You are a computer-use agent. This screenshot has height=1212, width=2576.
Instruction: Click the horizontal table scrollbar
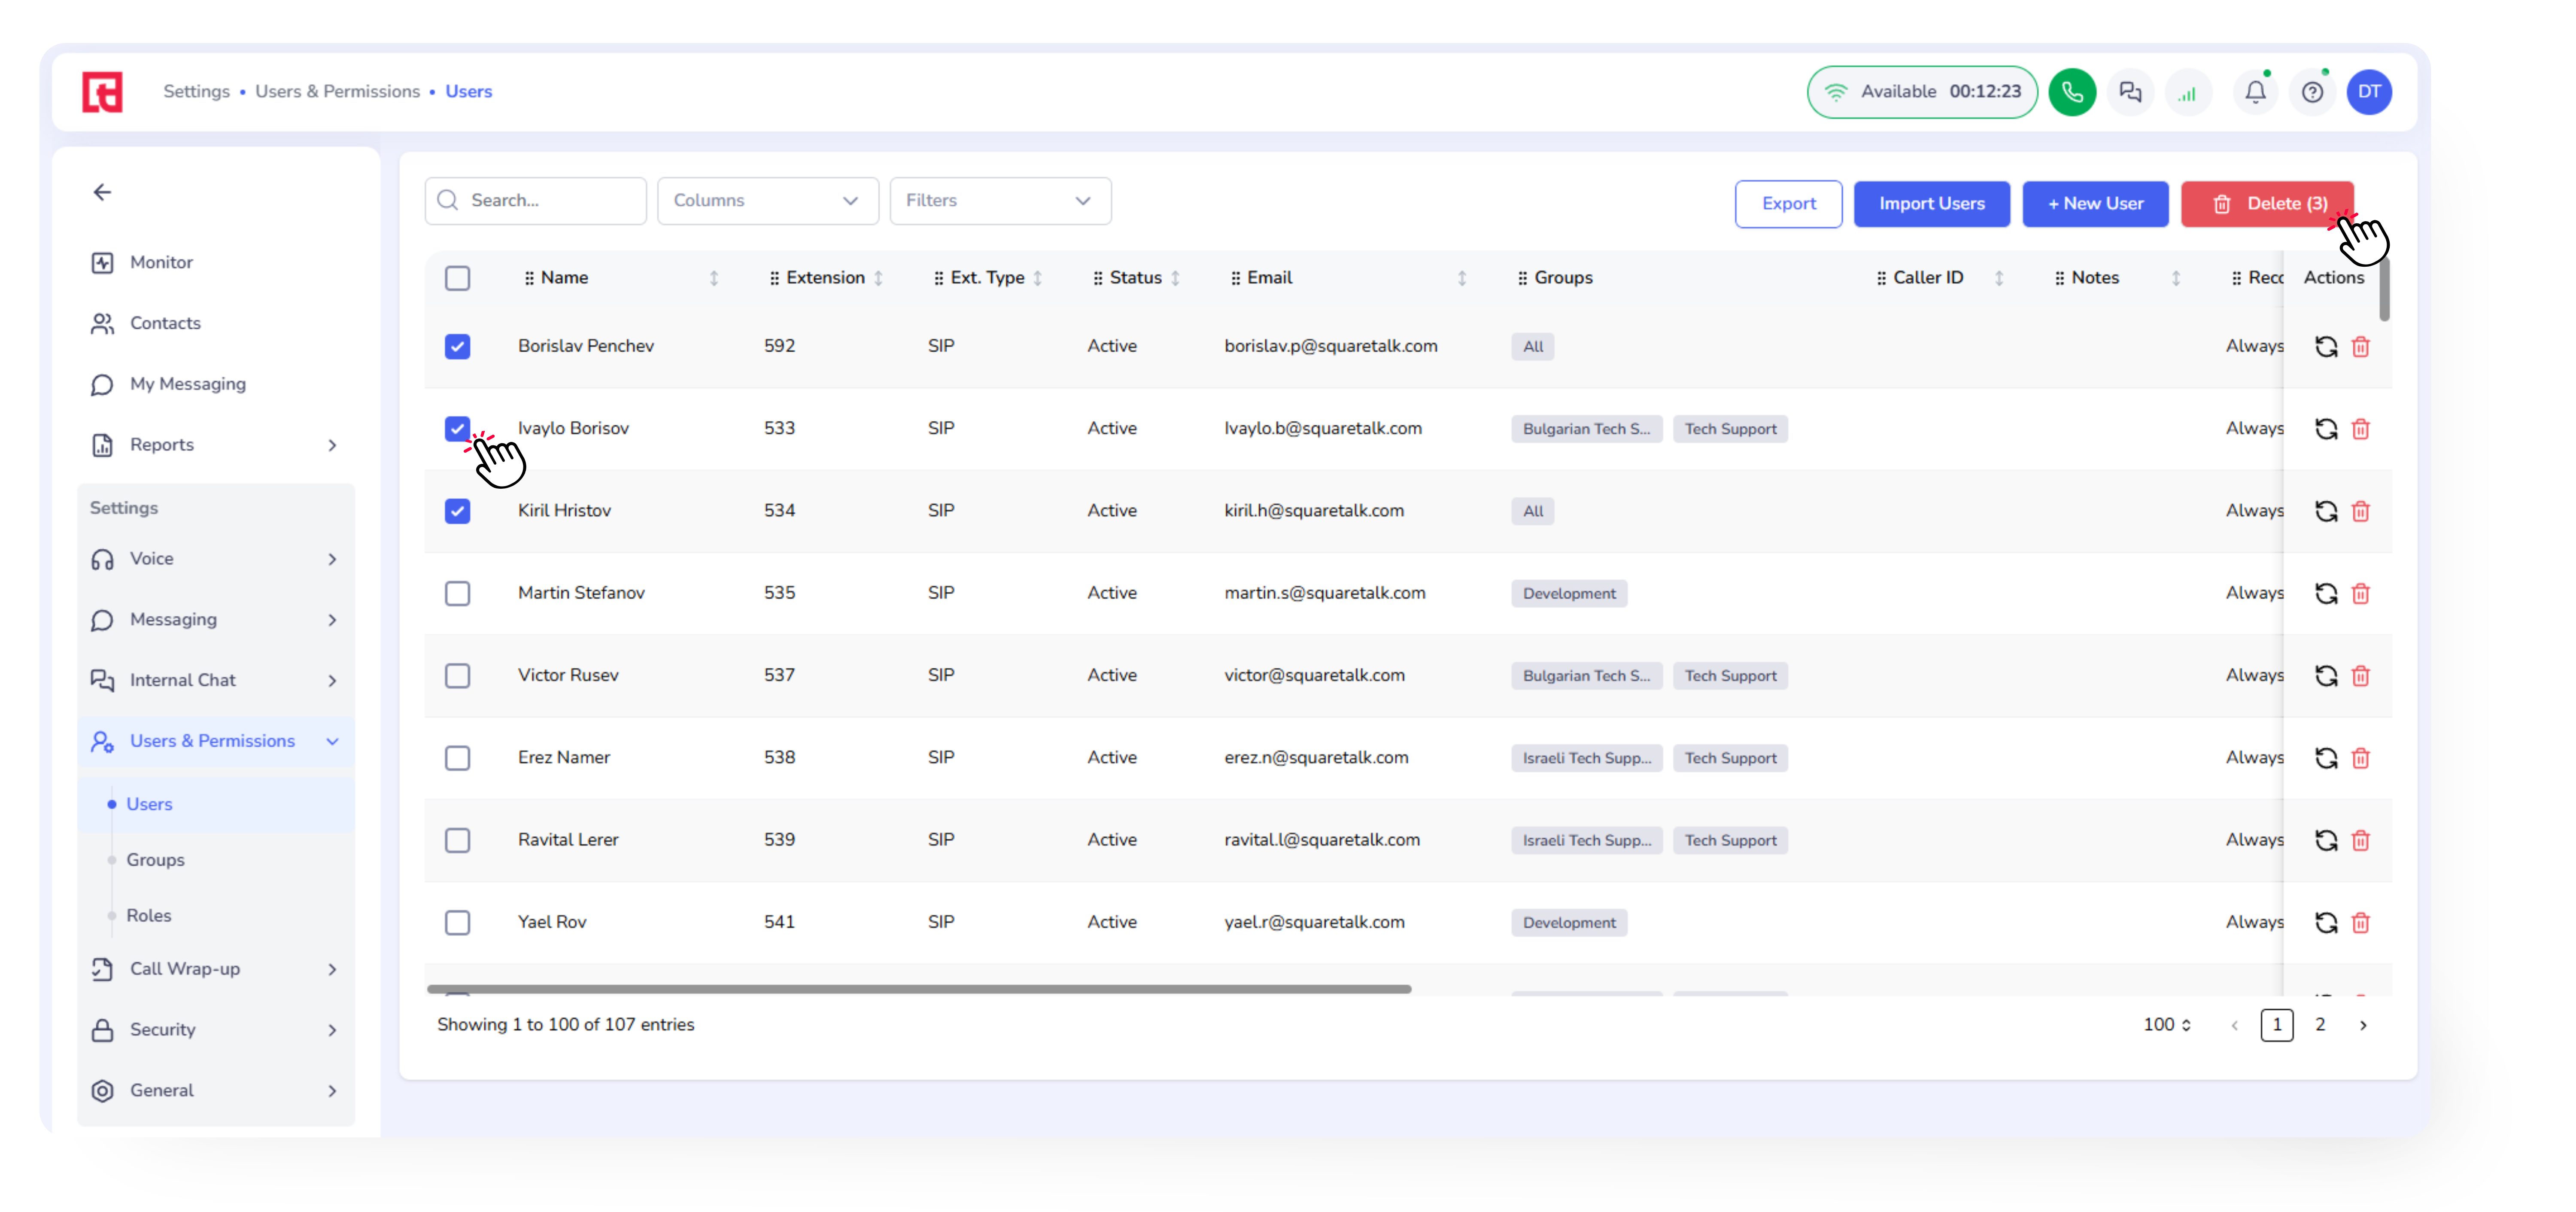click(918, 989)
